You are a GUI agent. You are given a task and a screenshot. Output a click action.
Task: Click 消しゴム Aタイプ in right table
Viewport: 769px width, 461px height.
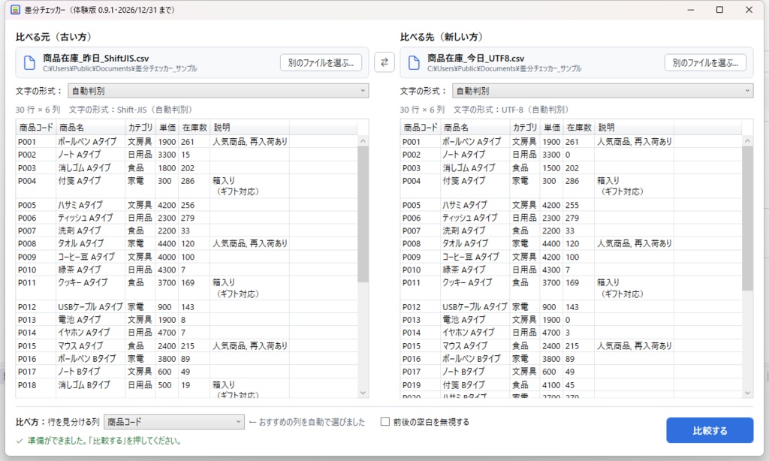469,167
